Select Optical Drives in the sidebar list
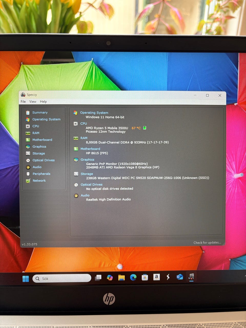This screenshot has width=246, height=328. coord(44,160)
